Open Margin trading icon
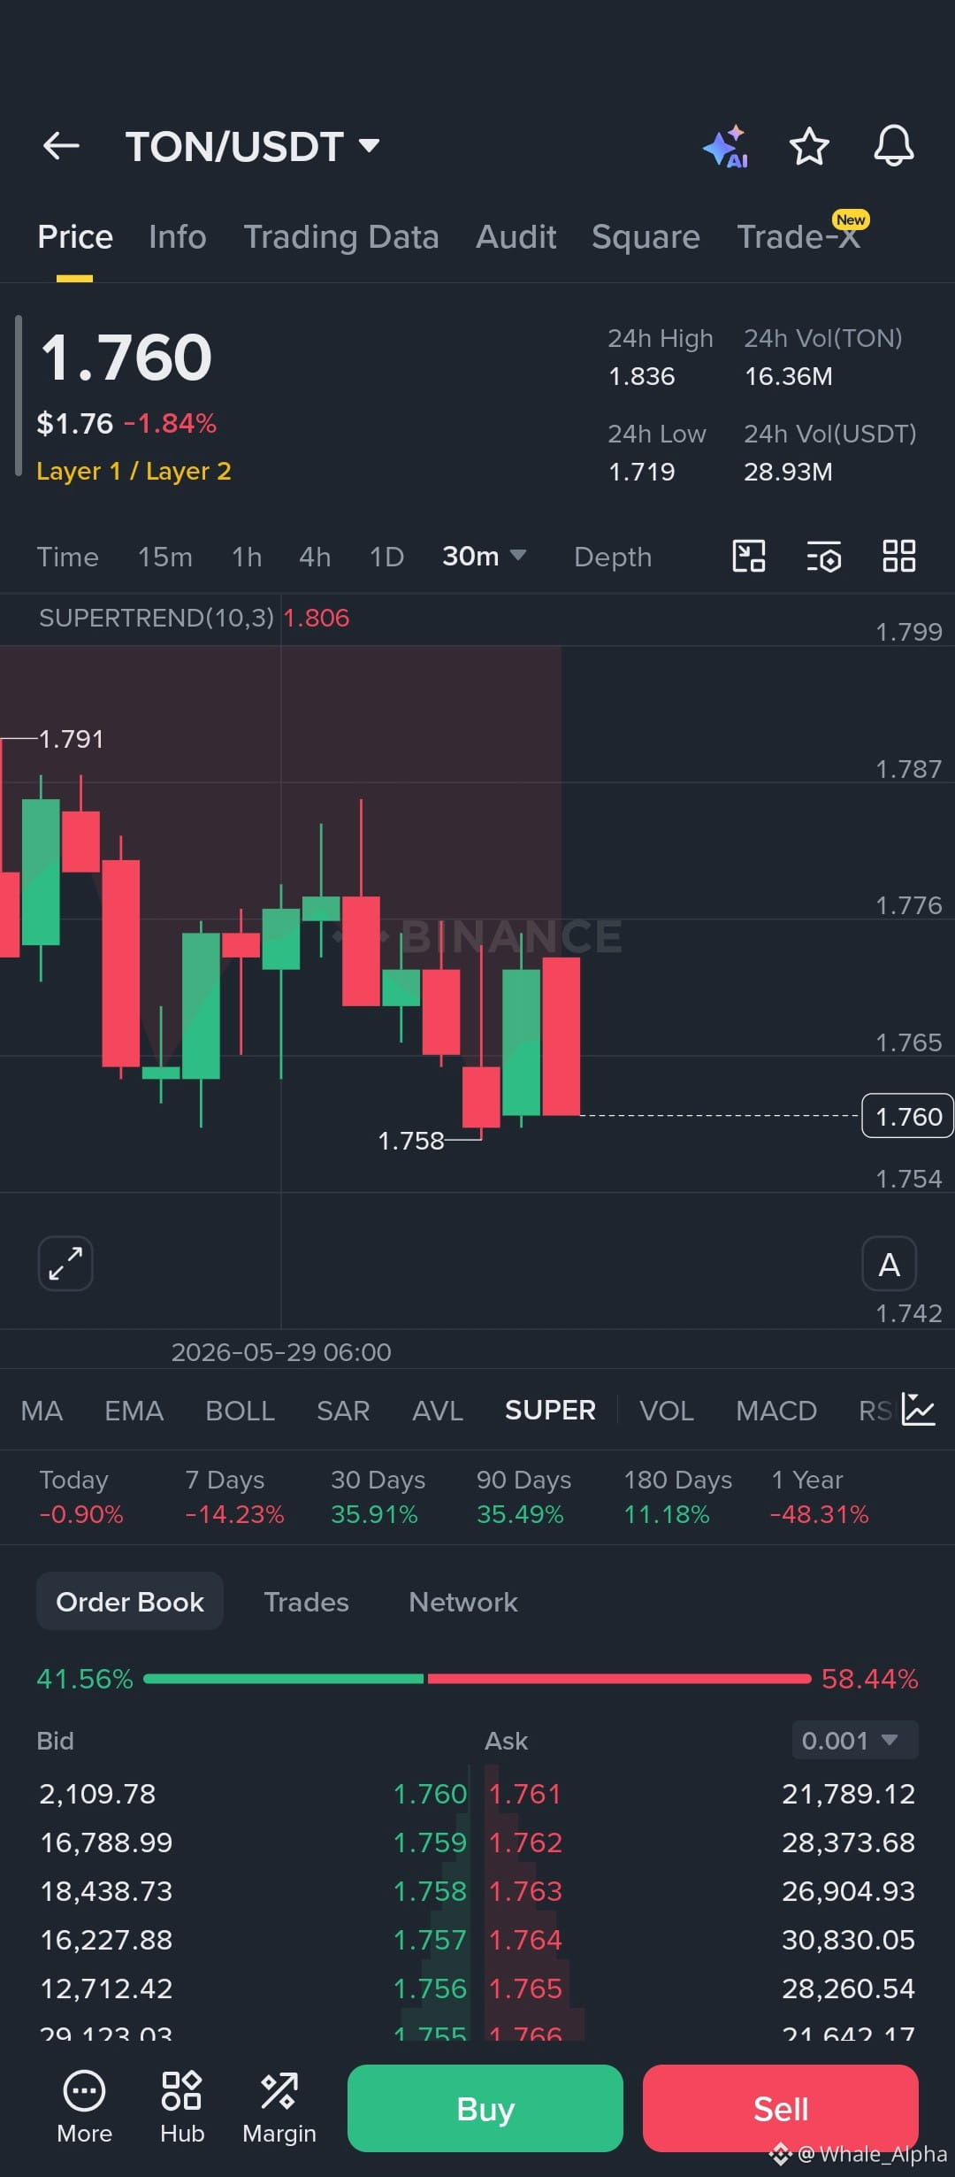 279,2108
